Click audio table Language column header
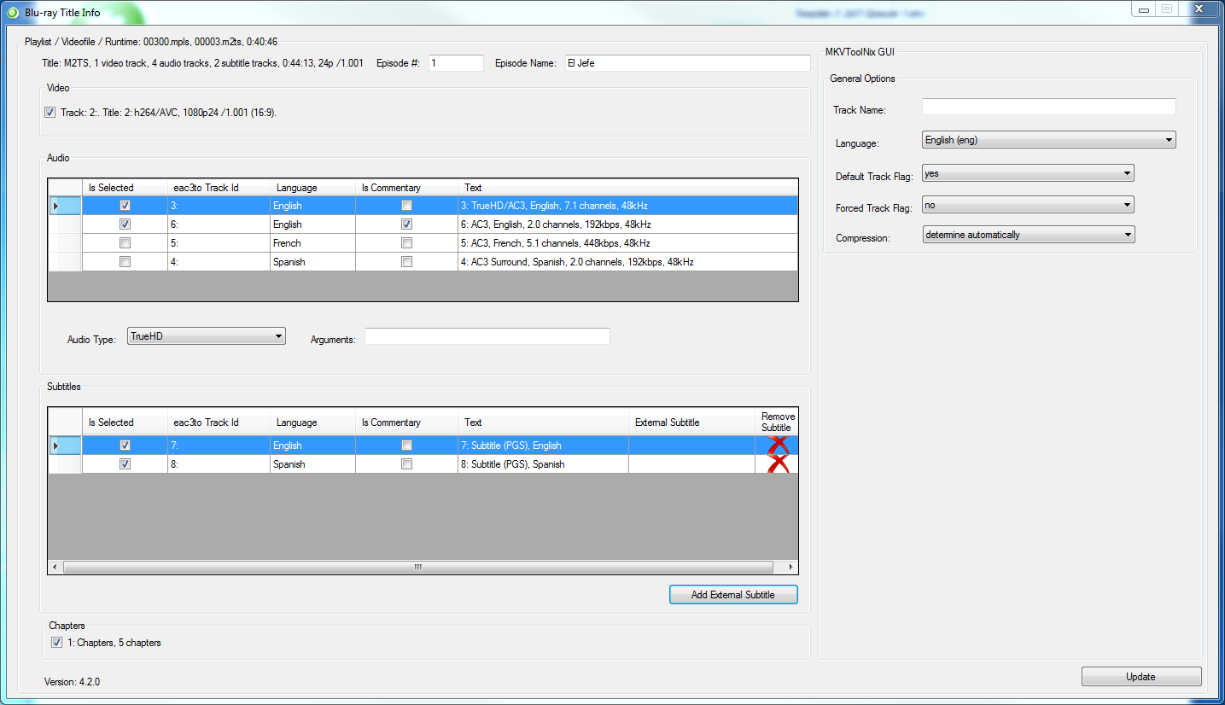Viewport: 1225px width, 705px height. point(312,188)
